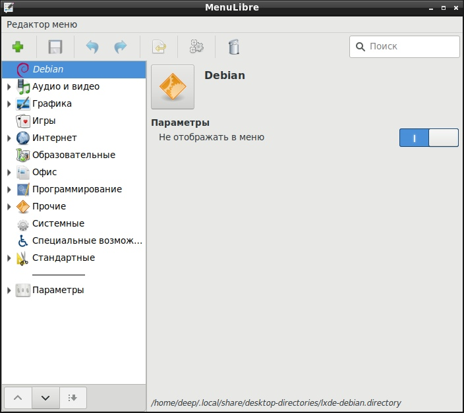This screenshot has height=413, width=464.
Task: Click the Не отображать в меню label
Action: tap(212, 137)
